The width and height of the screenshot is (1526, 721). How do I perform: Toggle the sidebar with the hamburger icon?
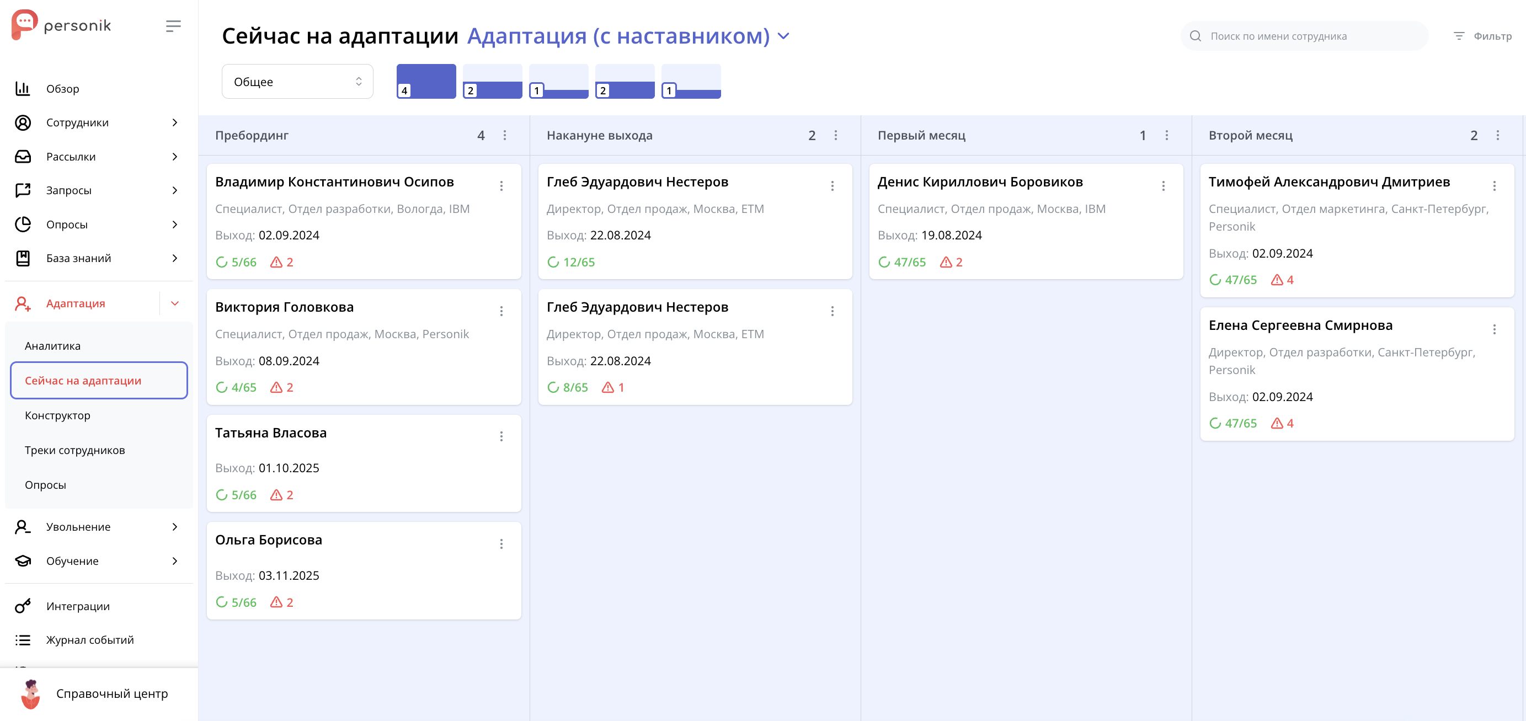coord(173,26)
